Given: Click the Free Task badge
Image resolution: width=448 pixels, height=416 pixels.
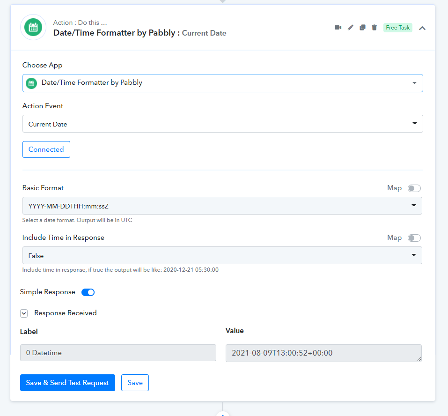Looking at the screenshot, I should tap(398, 28).
